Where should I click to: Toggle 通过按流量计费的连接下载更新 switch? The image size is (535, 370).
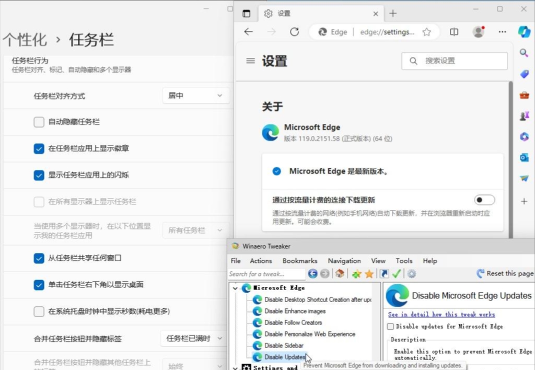tap(484, 200)
